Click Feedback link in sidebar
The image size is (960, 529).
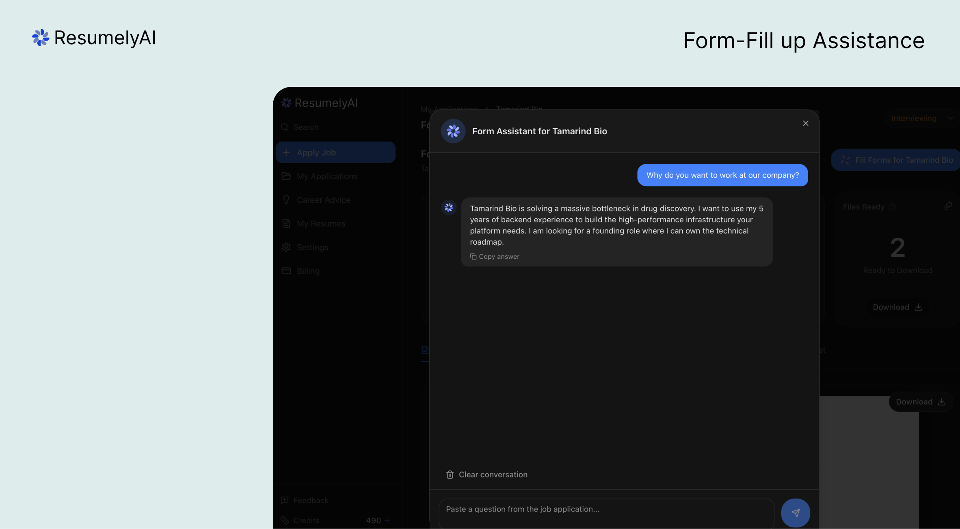[x=311, y=500]
